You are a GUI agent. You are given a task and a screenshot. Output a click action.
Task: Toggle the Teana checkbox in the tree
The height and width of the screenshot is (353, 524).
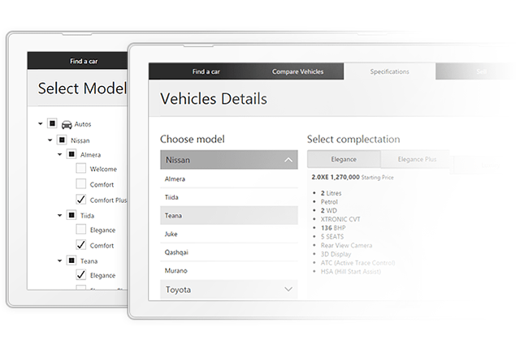[71, 260]
